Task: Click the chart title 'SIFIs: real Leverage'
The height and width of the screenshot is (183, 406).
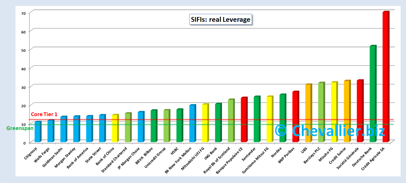Action: coord(221,20)
